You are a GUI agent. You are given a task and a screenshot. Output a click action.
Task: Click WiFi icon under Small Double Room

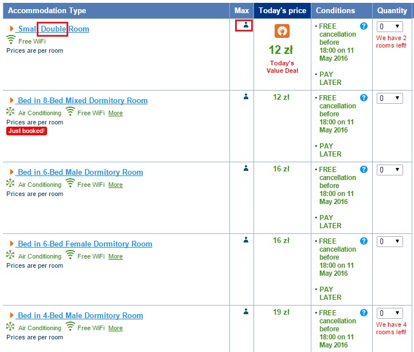pos(10,40)
